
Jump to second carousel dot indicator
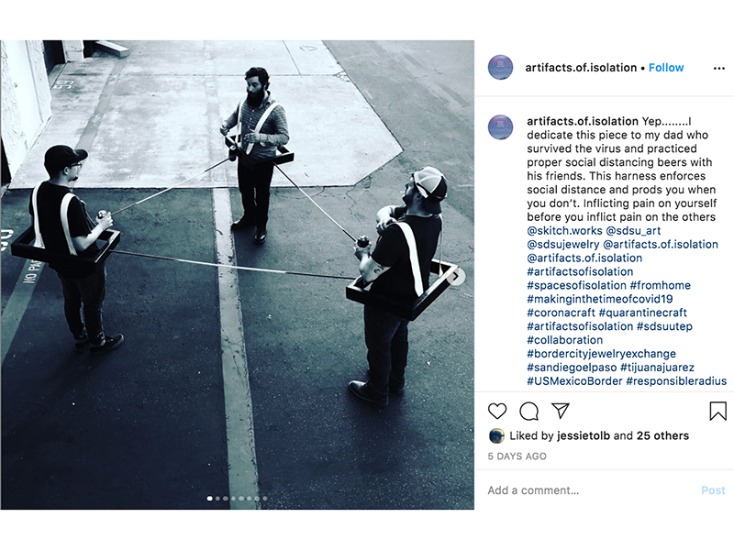tap(217, 499)
